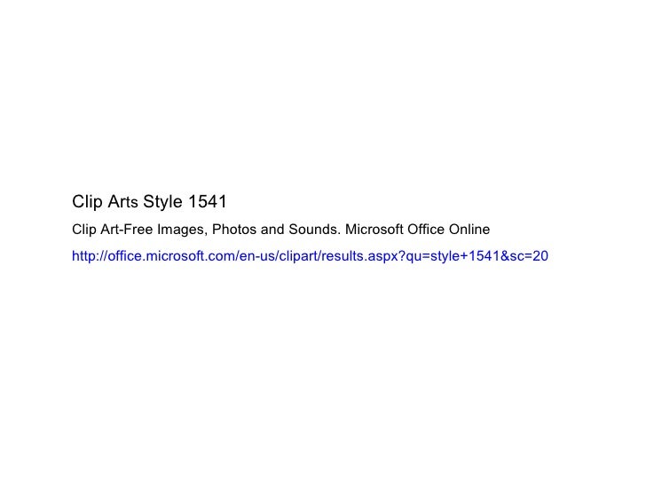Click the word 'Photos' in the subtitle
The height and width of the screenshot is (484, 646).
tap(234, 229)
